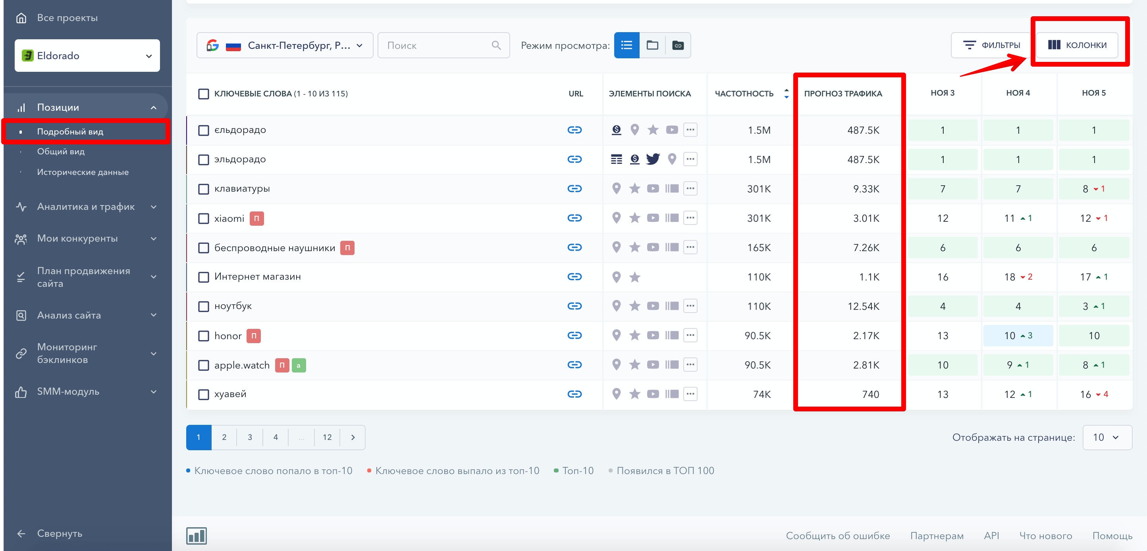Screen dimensions: 1147x551
Task: Go to page 2 of keywords
Action: pyautogui.click(x=224, y=438)
